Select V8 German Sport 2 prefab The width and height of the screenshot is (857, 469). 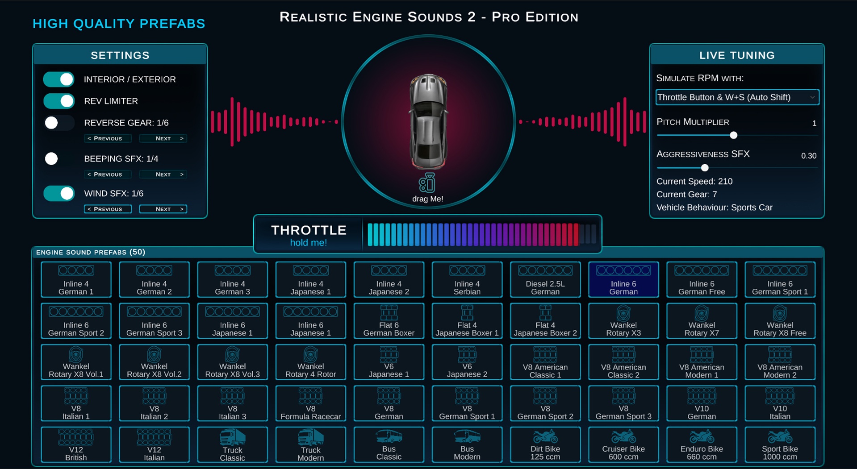(x=545, y=403)
